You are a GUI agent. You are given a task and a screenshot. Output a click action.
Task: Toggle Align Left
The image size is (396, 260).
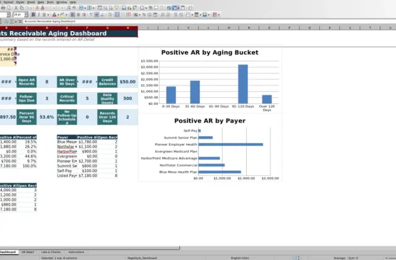tap(72, 15)
